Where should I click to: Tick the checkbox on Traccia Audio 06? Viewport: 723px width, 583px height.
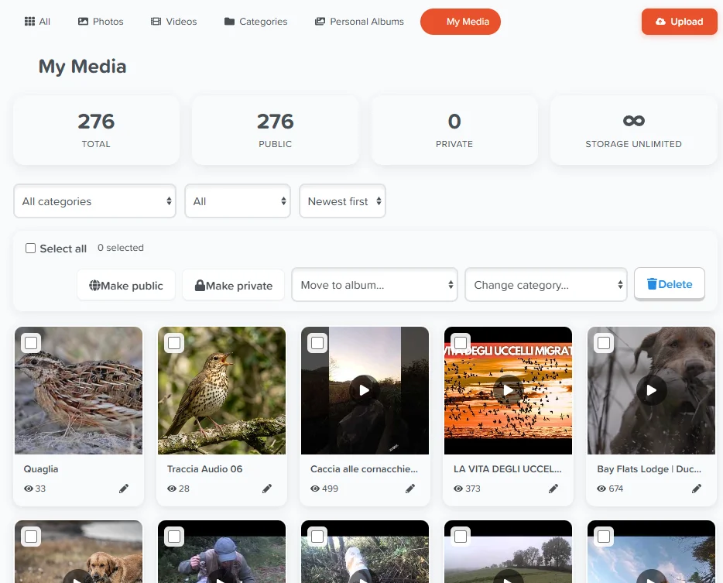pyautogui.click(x=174, y=343)
